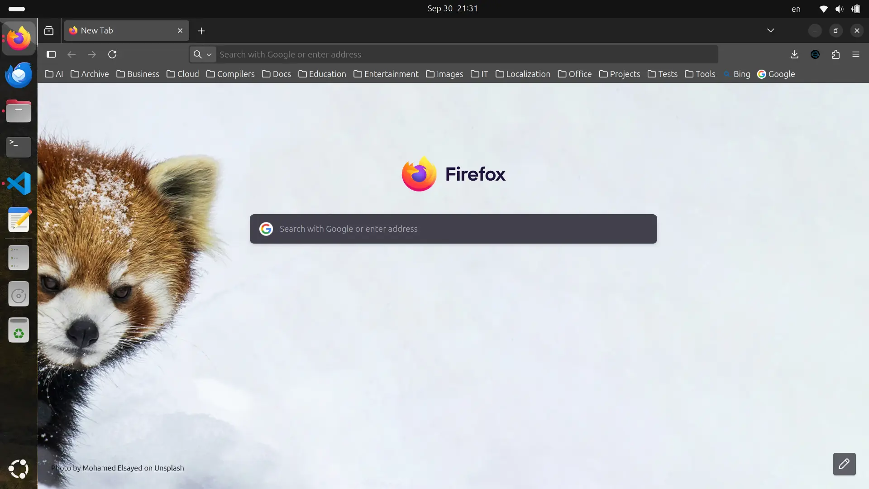Image resolution: width=869 pixels, height=489 pixels.
Task: Open Mohamed Elsayed's profile link
Action: [111, 468]
